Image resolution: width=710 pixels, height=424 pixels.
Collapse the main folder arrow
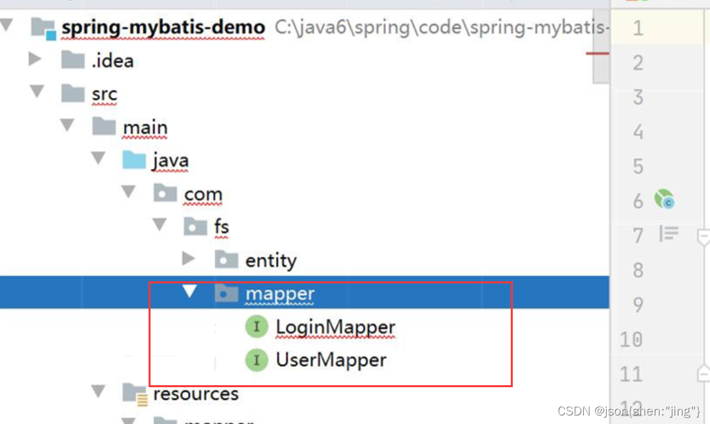68,125
